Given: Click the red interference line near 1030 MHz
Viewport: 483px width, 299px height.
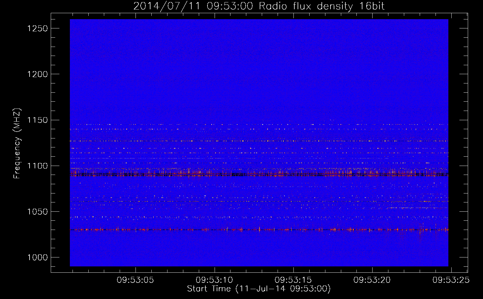Looking at the screenshot, I should click(259, 230).
